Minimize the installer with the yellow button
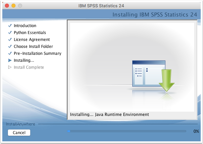The image size is (203, 144). (x=13, y=6)
